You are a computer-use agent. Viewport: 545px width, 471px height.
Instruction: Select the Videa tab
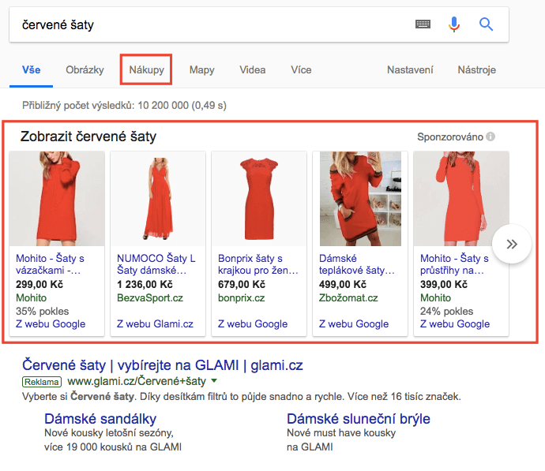click(253, 70)
